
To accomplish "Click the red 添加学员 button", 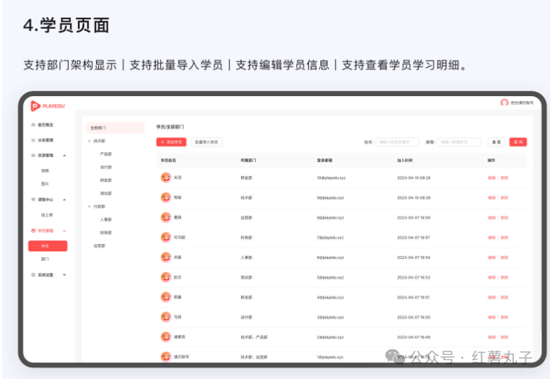I will click(171, 142).
